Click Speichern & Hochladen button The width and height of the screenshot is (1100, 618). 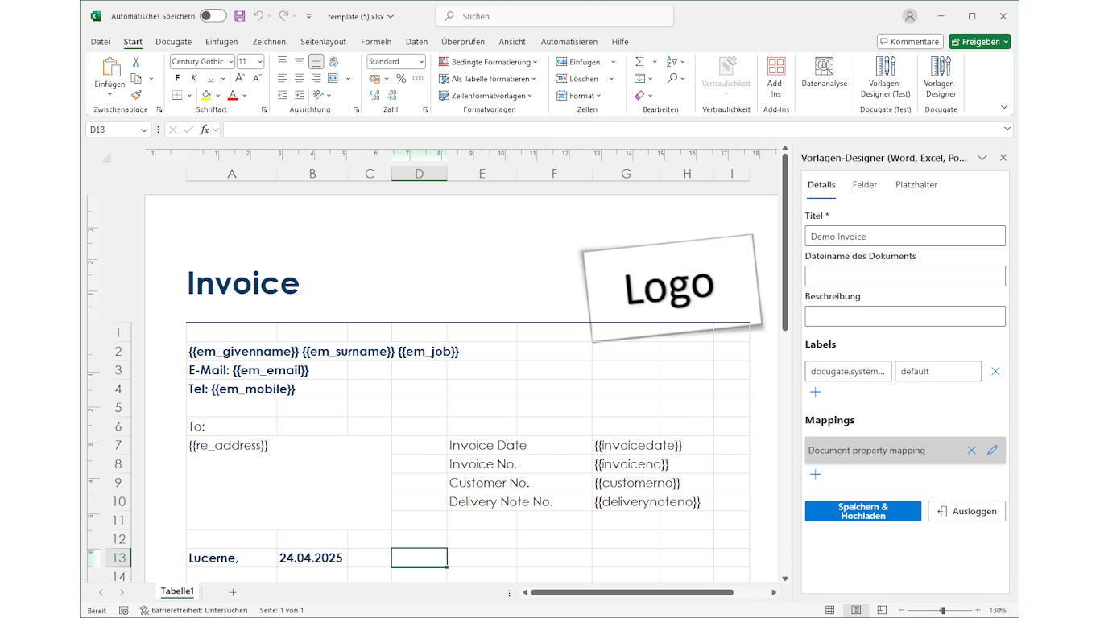(x=862, y=511)
